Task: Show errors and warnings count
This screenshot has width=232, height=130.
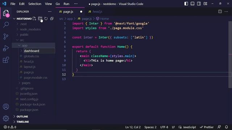Action: click(10, 127)
